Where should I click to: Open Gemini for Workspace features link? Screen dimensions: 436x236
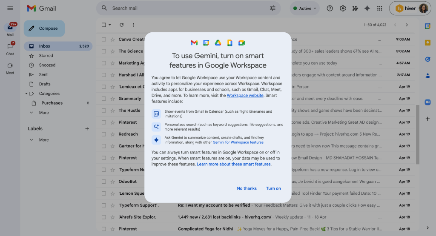click(x=238, y=142)
